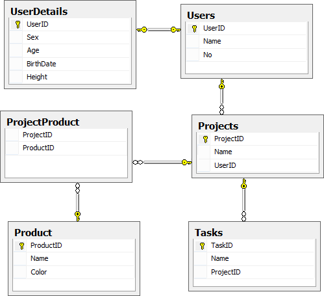Click the primary key icon next to Projects ProjectID

click(205, 139)
